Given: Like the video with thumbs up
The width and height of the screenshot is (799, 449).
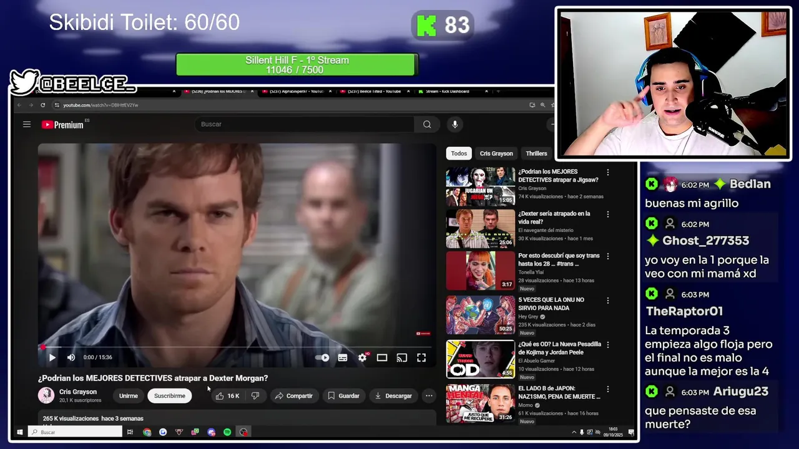Looking at the screenshot, I should coord(227,395).
